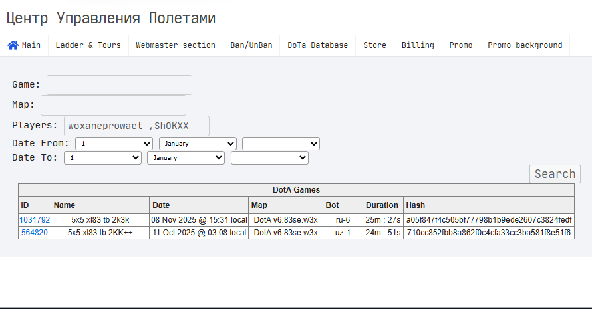
Task: Open Promo background menu item
Action: (x=525, y=45)
